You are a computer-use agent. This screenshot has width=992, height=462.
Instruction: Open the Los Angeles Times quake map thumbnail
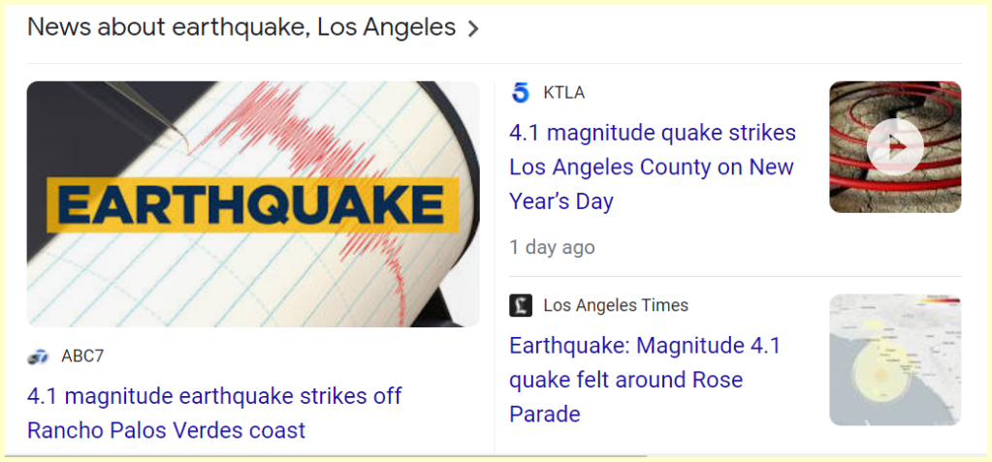(894, 360)
